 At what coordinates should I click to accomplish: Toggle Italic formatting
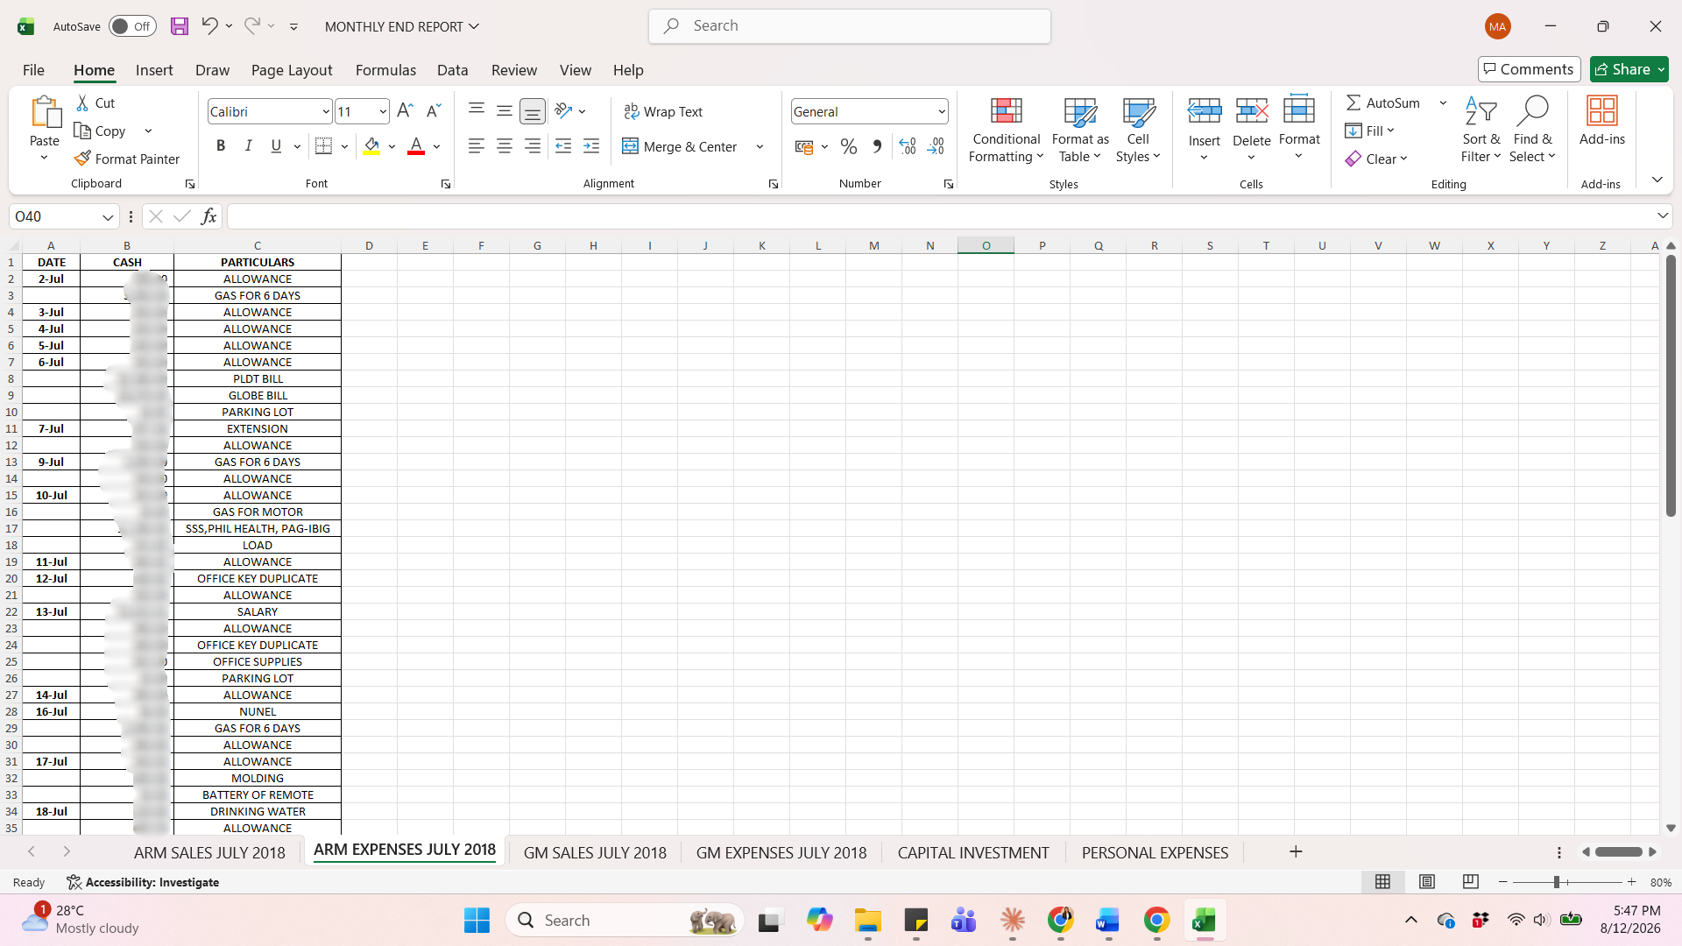pyautogui.click(x=249, y=146)
